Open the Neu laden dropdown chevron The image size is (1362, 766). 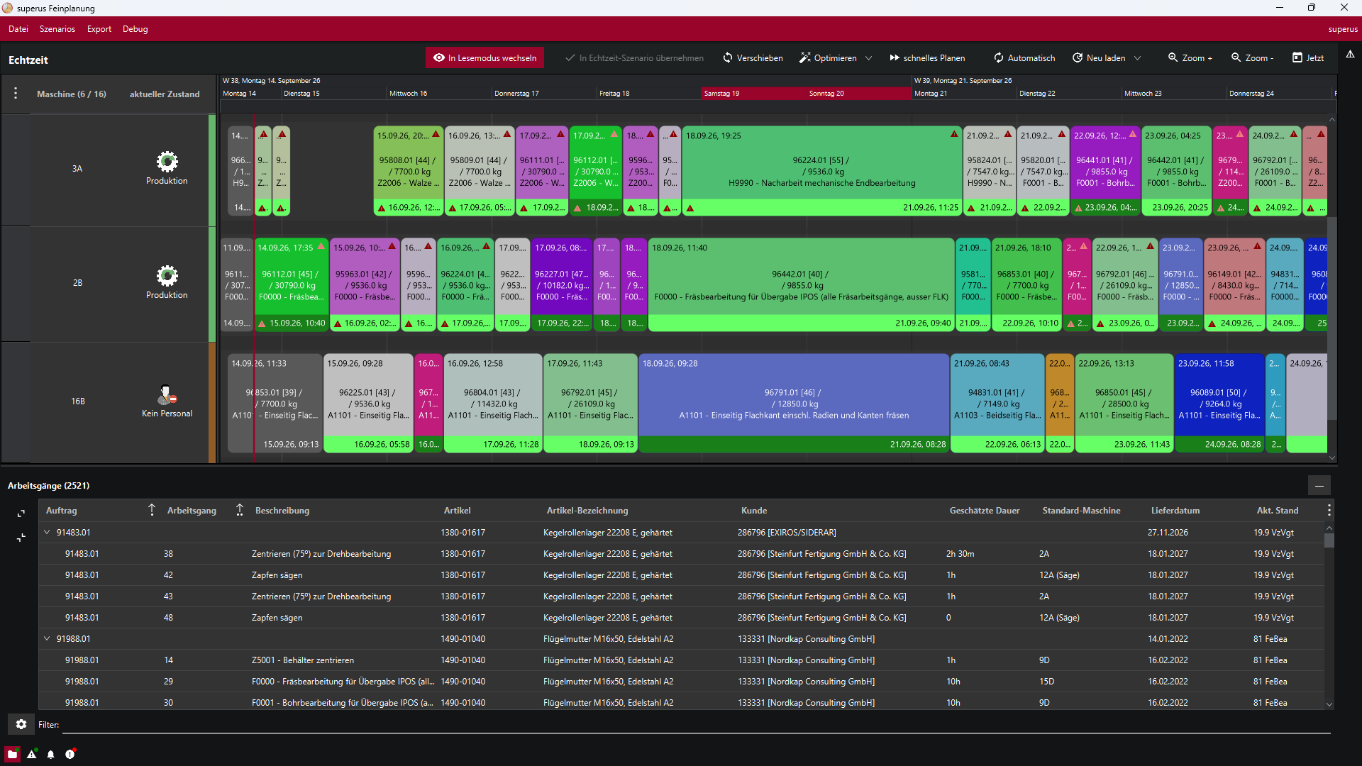1138,58
